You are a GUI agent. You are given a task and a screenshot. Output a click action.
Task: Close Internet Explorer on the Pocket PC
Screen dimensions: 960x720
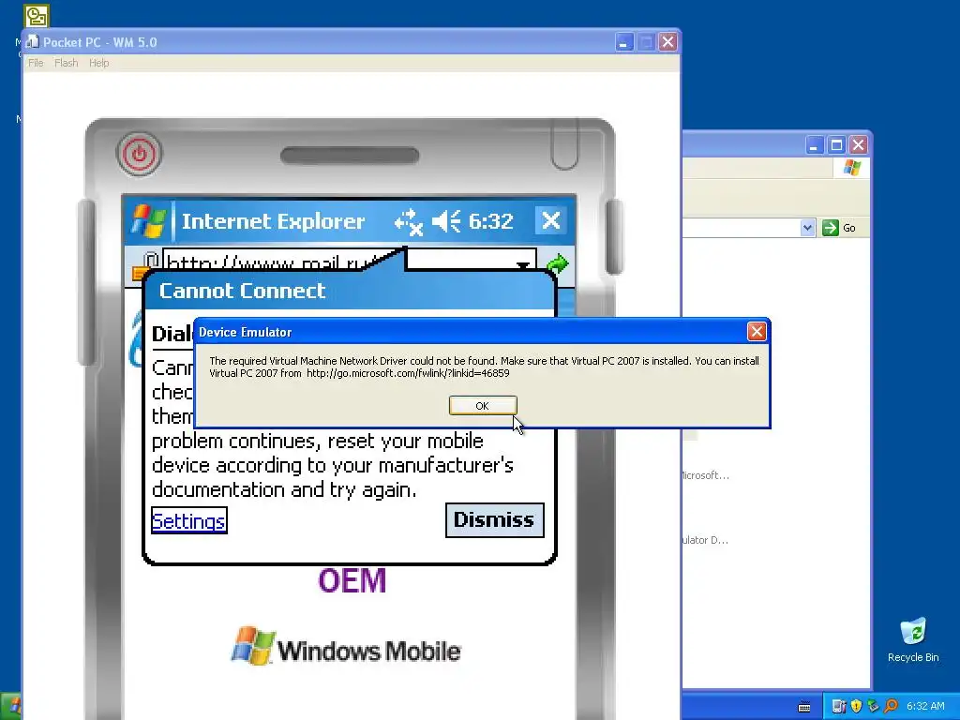550,220
